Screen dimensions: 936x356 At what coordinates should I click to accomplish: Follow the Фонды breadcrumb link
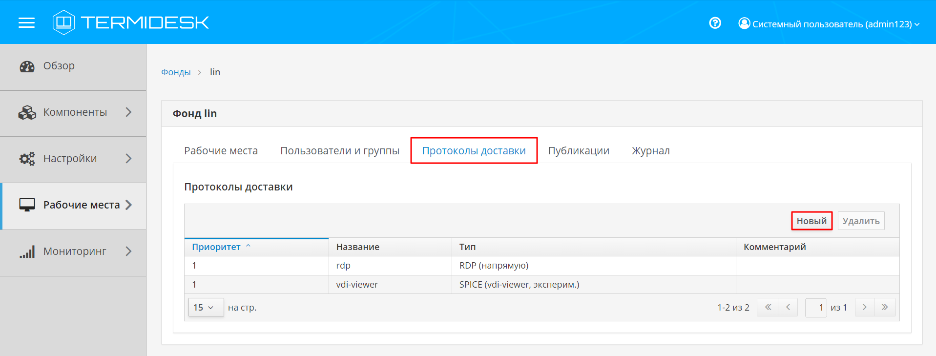176,72
